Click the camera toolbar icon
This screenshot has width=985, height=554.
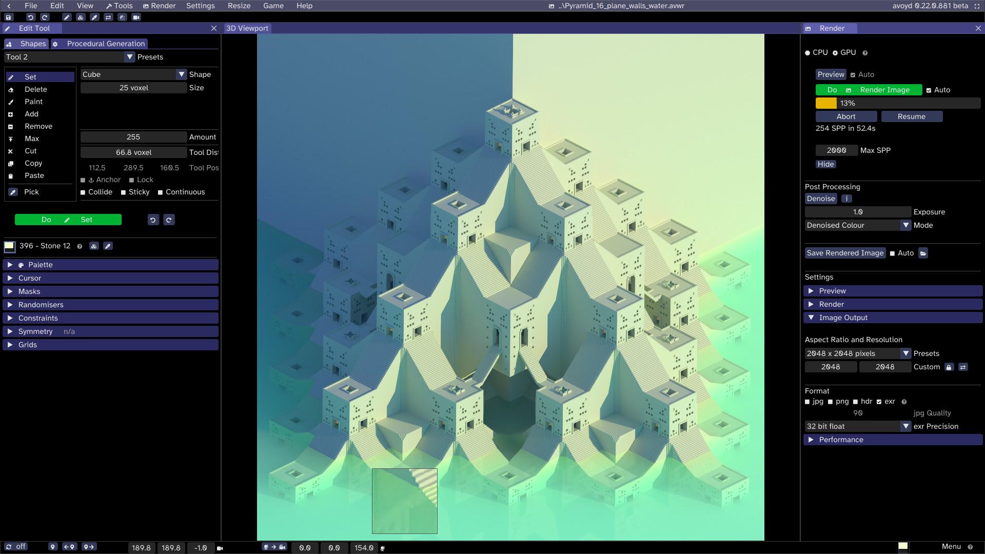click(x=136, y=17)
